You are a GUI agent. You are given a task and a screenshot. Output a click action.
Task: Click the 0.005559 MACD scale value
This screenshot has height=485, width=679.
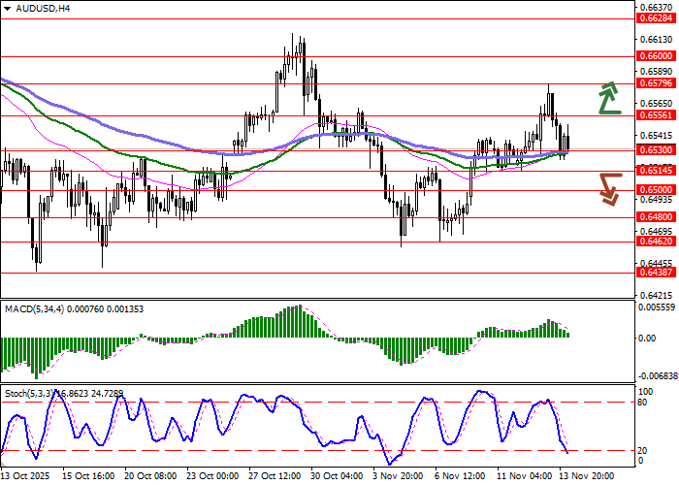point(658,307)
